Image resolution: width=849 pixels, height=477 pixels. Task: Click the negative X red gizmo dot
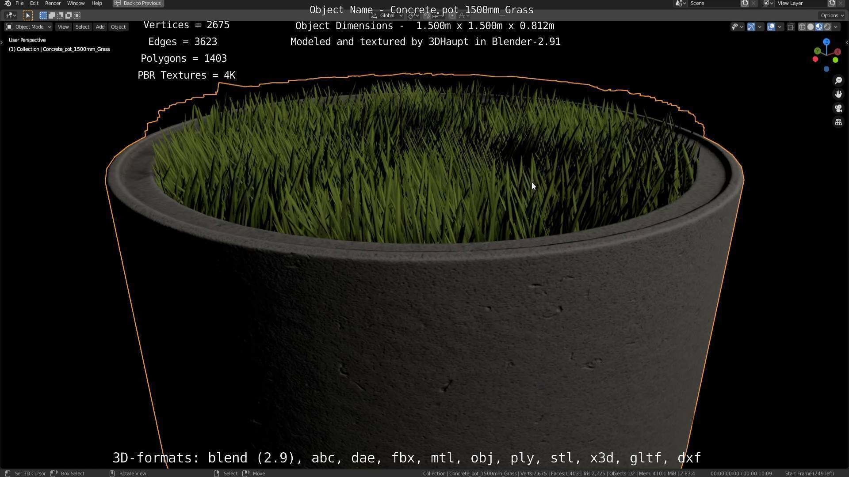point(815,59)
